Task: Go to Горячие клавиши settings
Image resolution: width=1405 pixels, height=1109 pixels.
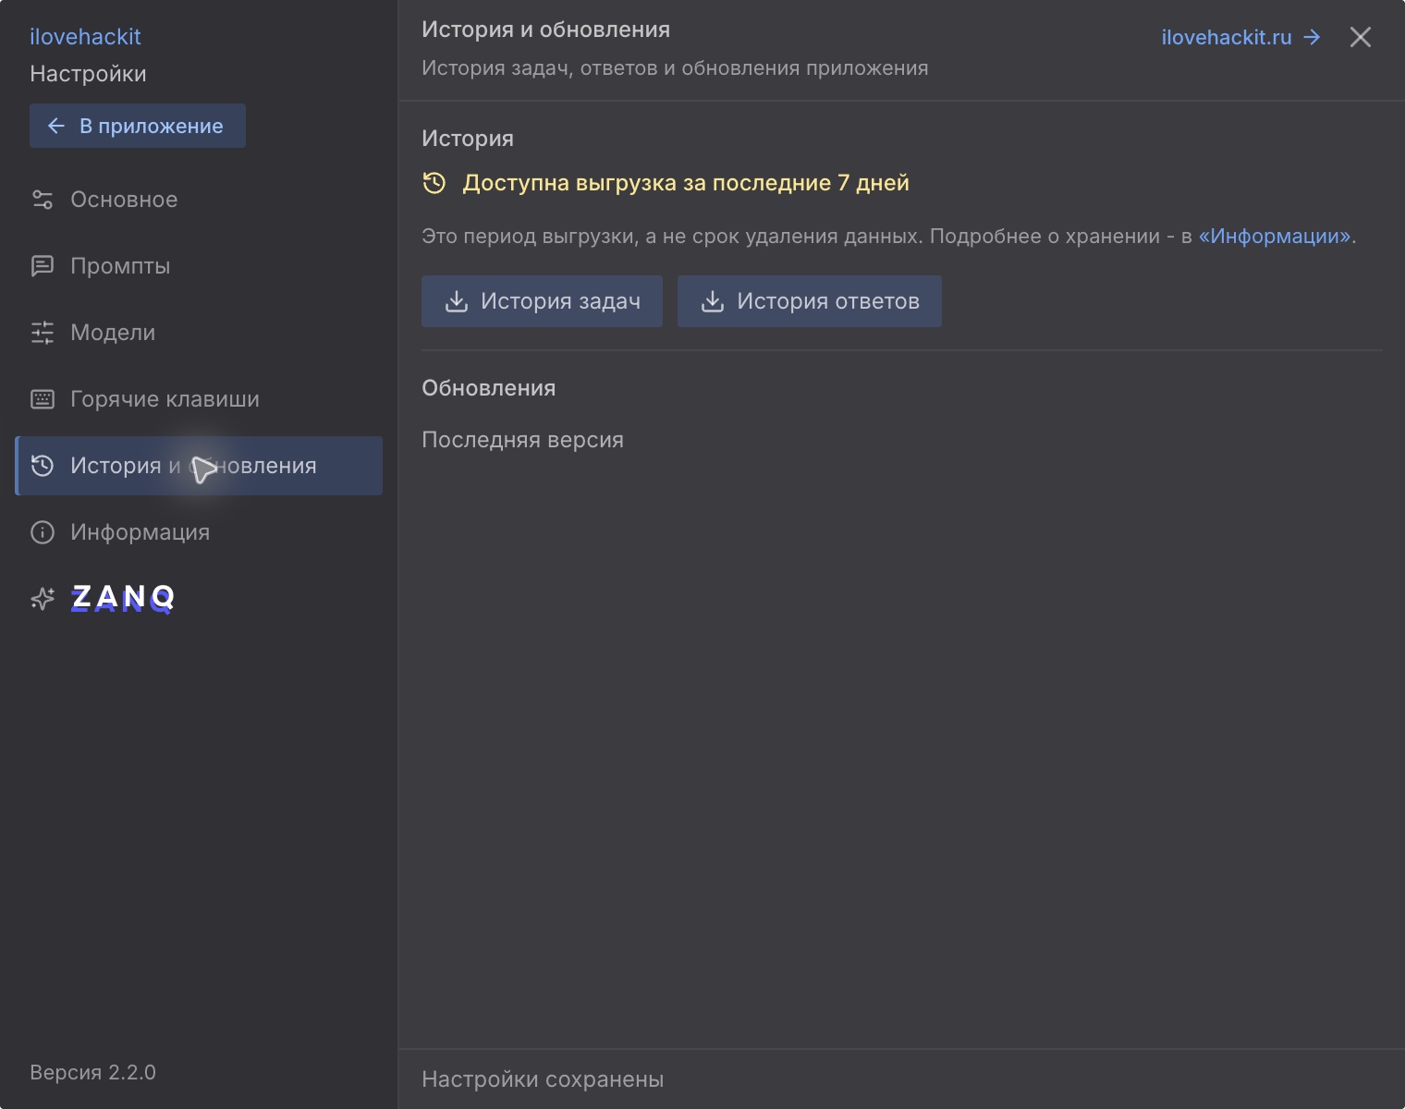Action: click(x=199, y=399)
